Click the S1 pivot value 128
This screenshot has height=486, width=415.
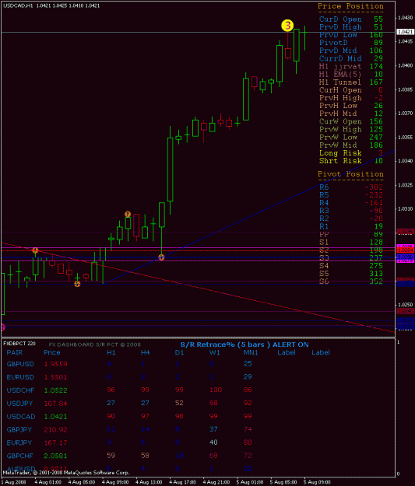pos(376,243)
